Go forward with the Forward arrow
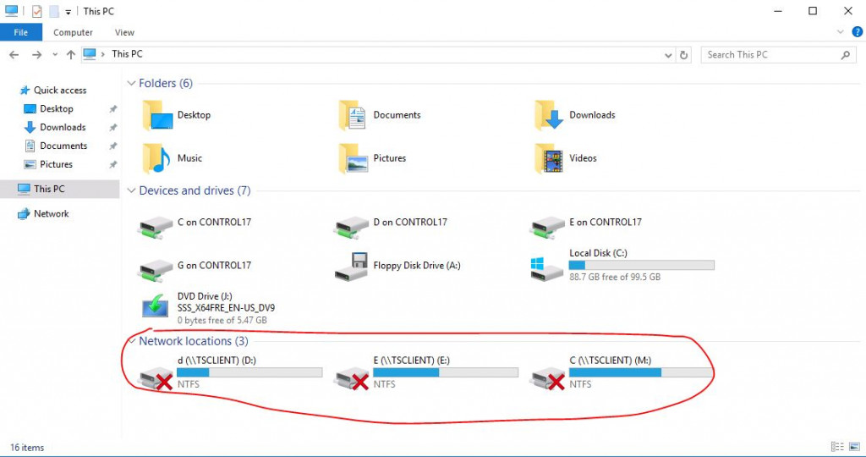The image size is (866, 457). [36, 55]
